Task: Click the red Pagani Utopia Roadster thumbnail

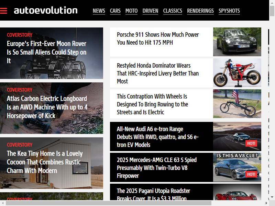Action: pos(237,192)
